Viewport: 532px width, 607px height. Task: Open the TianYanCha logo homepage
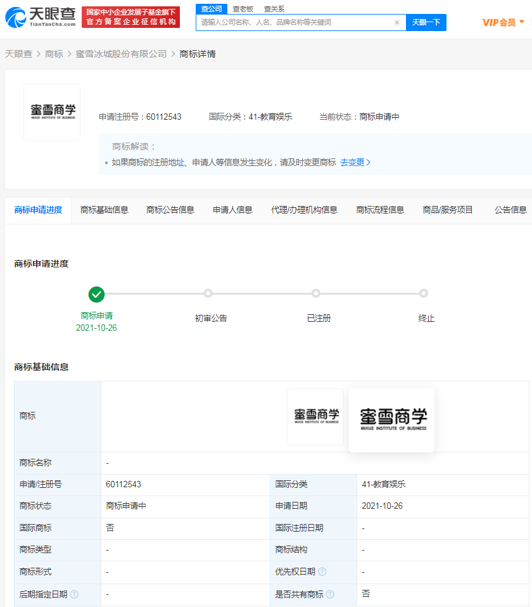[41, 17]
